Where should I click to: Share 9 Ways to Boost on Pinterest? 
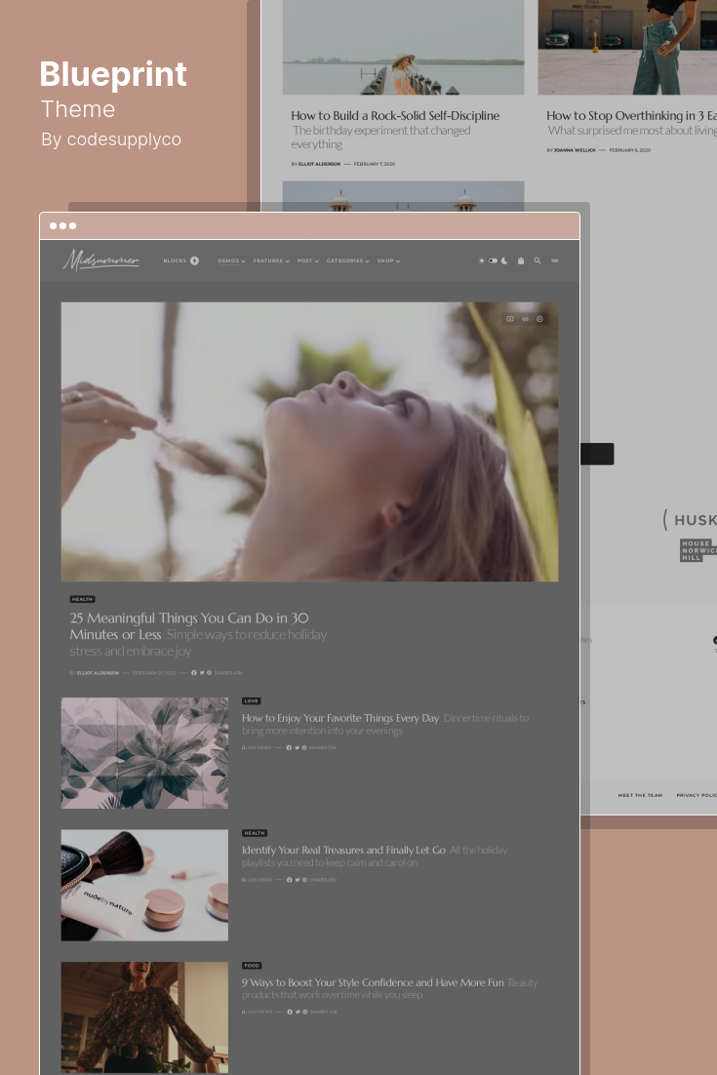tap(305, 1012)
